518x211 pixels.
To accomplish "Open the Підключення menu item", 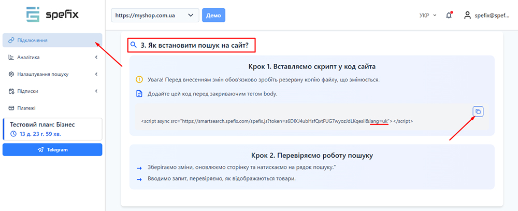I will (x=52, y=40).
